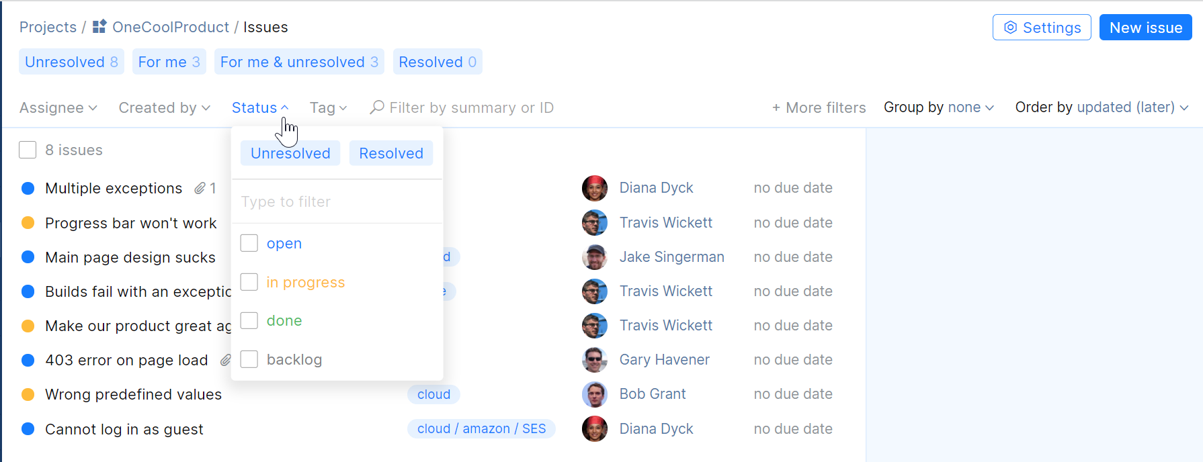1203x462 pixels.
Task: Enable the 'backlog' status checkbox
Action: click(x=249, y=359)
